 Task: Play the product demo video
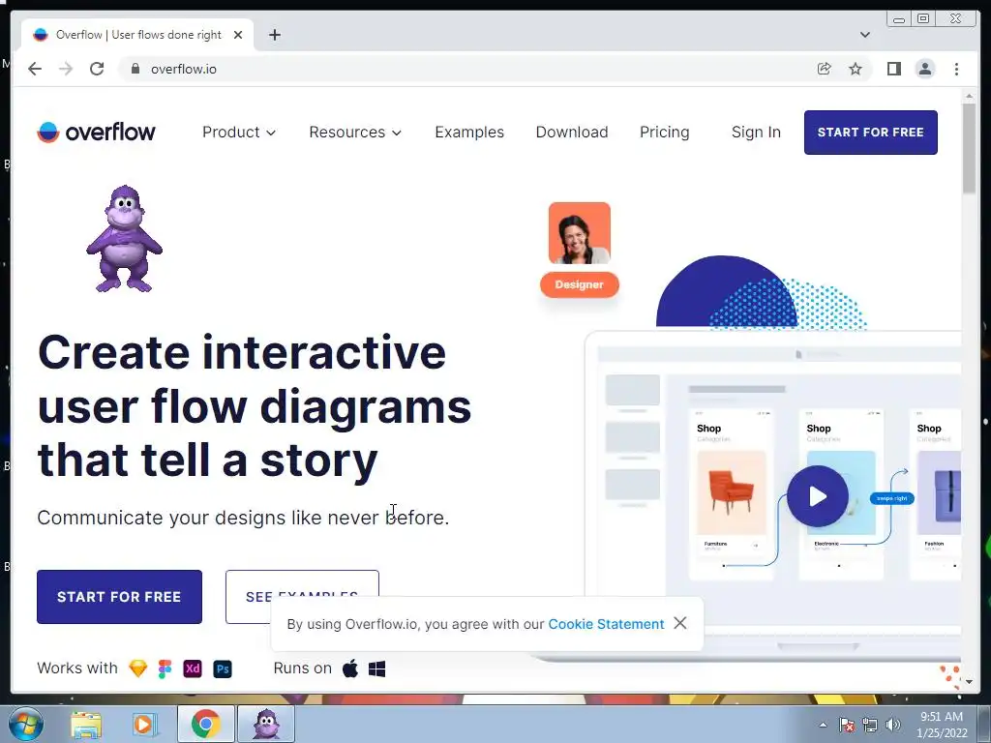(x=817, y=496)
